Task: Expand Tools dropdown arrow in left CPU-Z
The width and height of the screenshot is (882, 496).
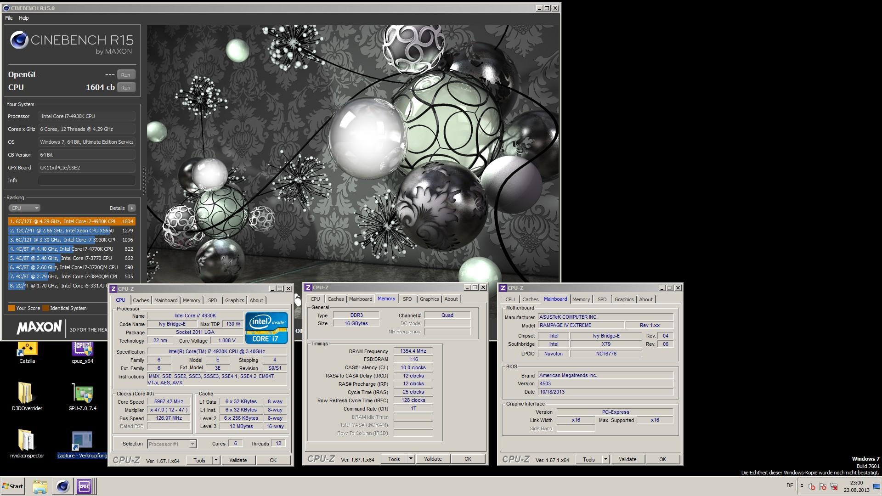Action: coord(216,460)
